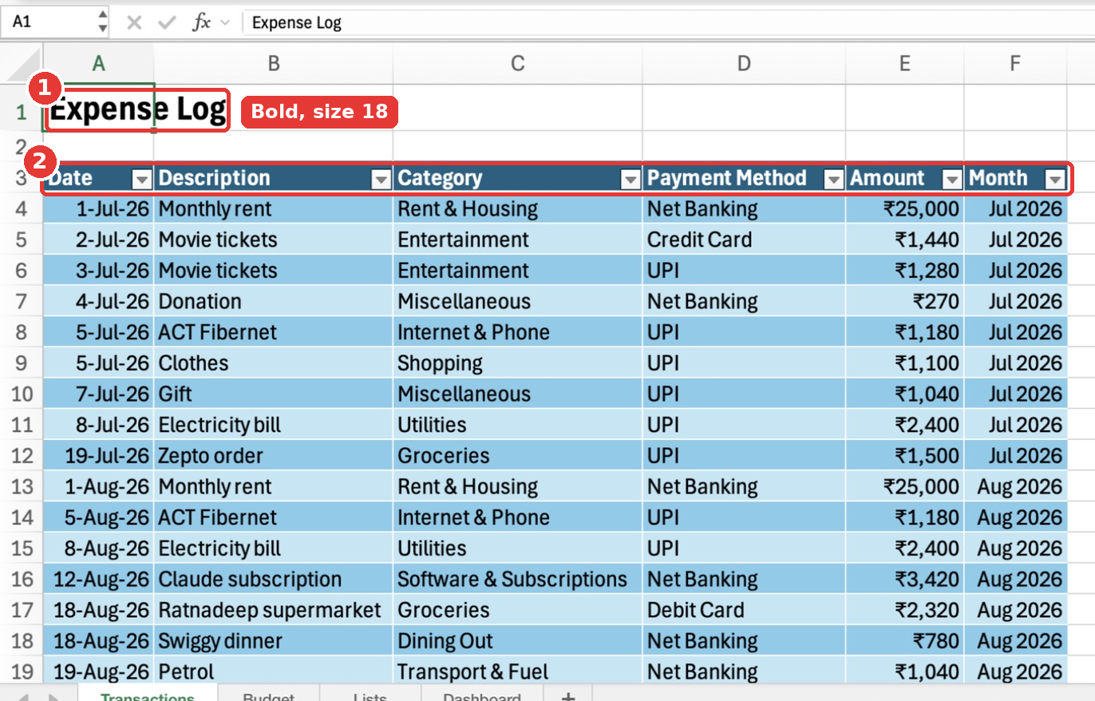Open the Name Box dropdown arrows
This screenshot has width=1095, height=701.
[x=102, y=22]
